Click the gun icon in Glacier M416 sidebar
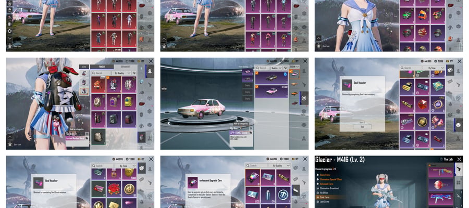 (x=459, y=168)
